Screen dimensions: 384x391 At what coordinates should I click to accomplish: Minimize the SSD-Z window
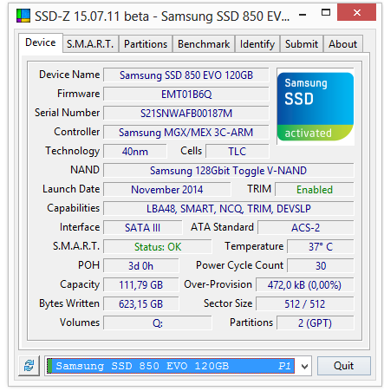point(303,14)
